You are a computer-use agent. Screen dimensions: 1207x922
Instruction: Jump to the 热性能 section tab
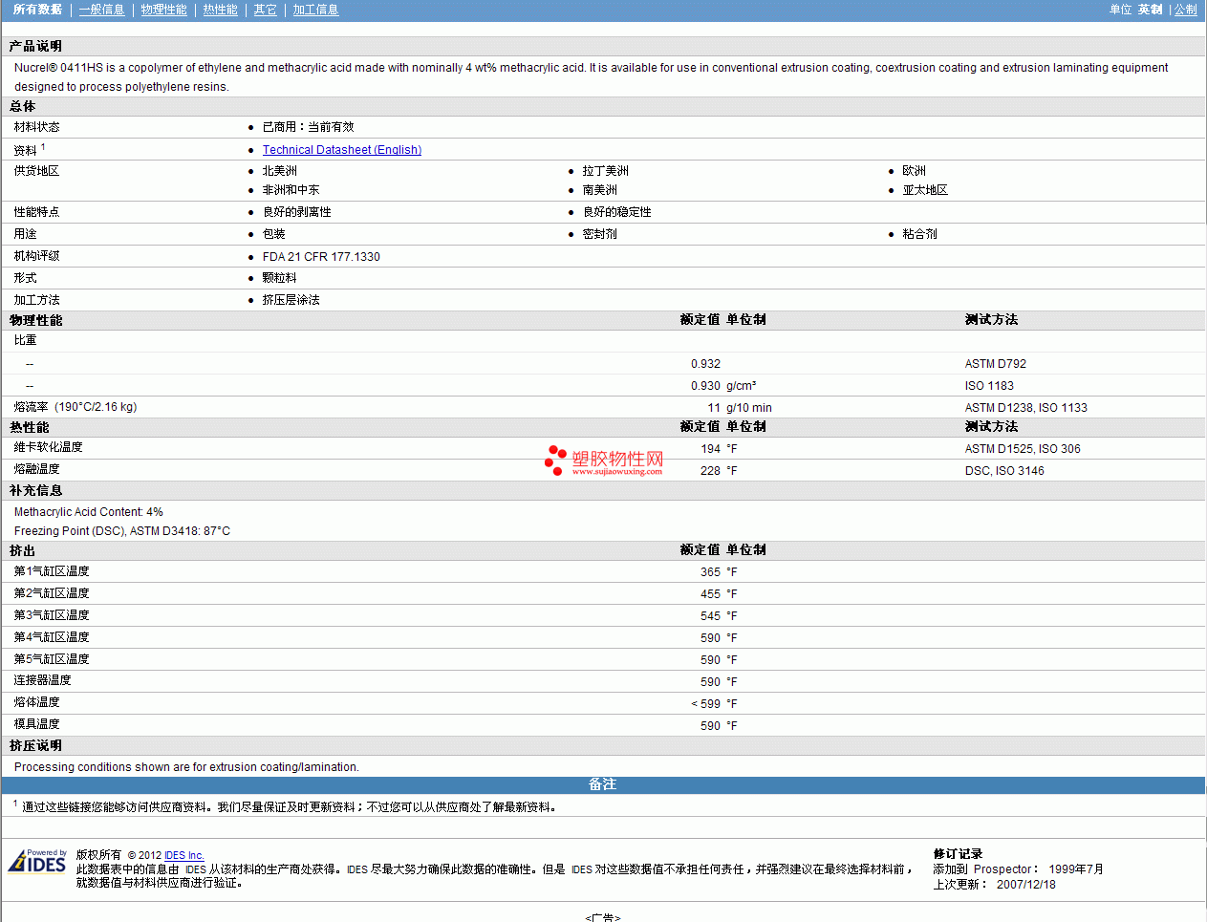coord(220,10)
